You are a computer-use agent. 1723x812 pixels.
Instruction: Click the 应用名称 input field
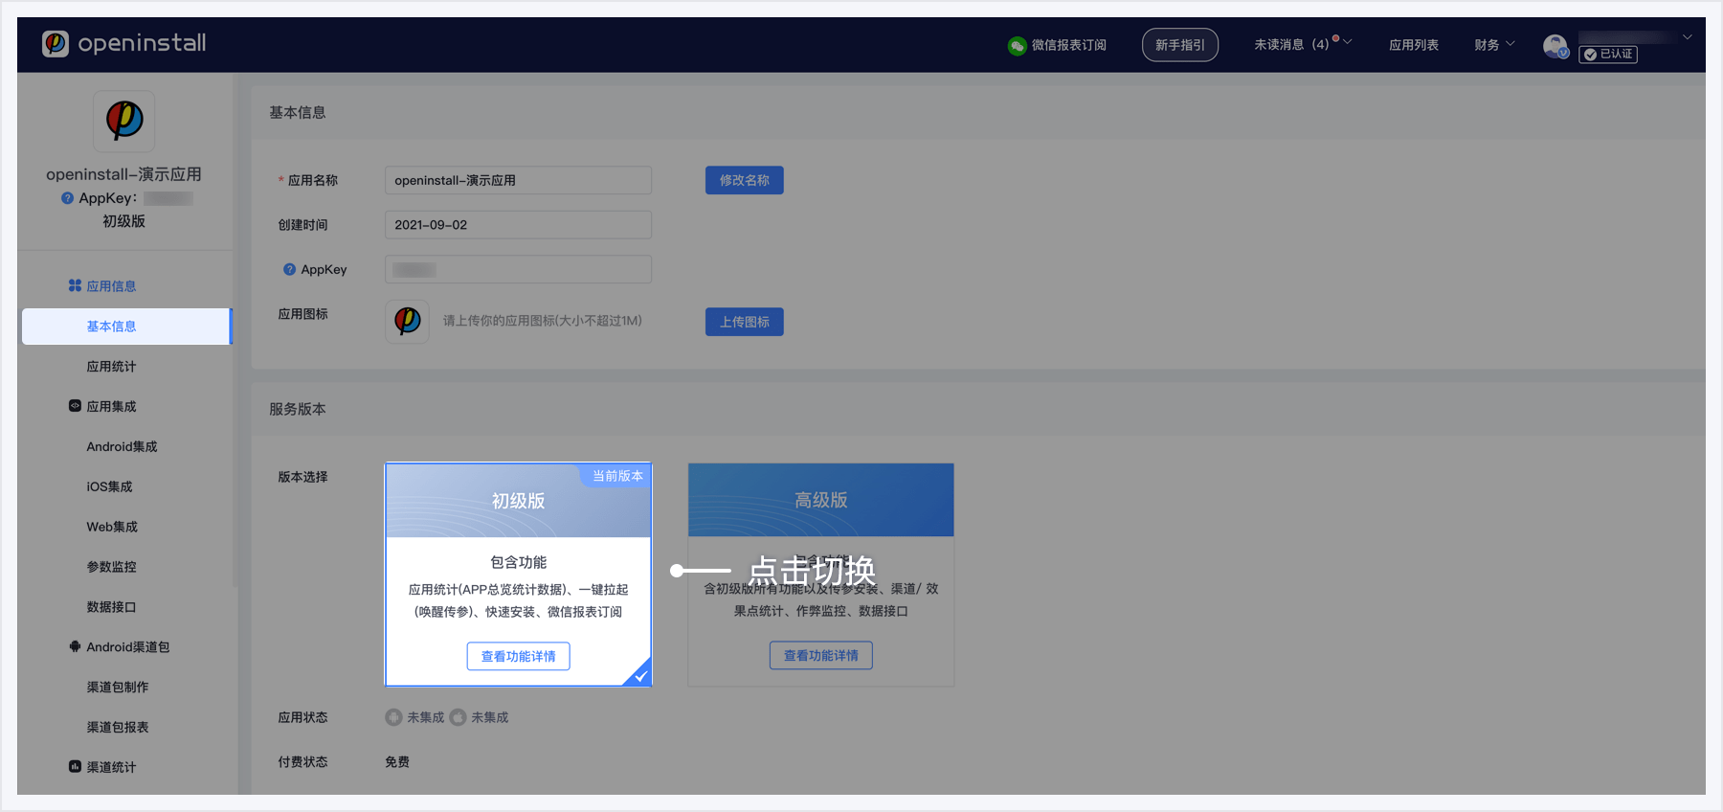tap(518, 180)
